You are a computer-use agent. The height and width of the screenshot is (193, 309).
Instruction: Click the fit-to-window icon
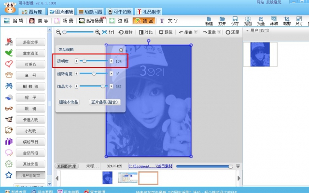[104, 32]
